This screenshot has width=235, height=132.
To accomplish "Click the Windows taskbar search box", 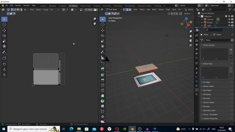I will click(x=34, y=129).
